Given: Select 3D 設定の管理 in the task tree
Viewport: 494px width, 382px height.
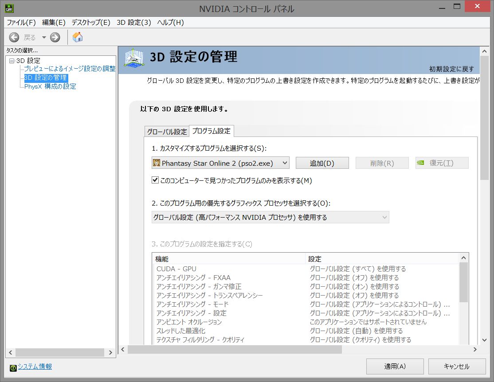Looking at the screenshot, I should coord(46,78).
